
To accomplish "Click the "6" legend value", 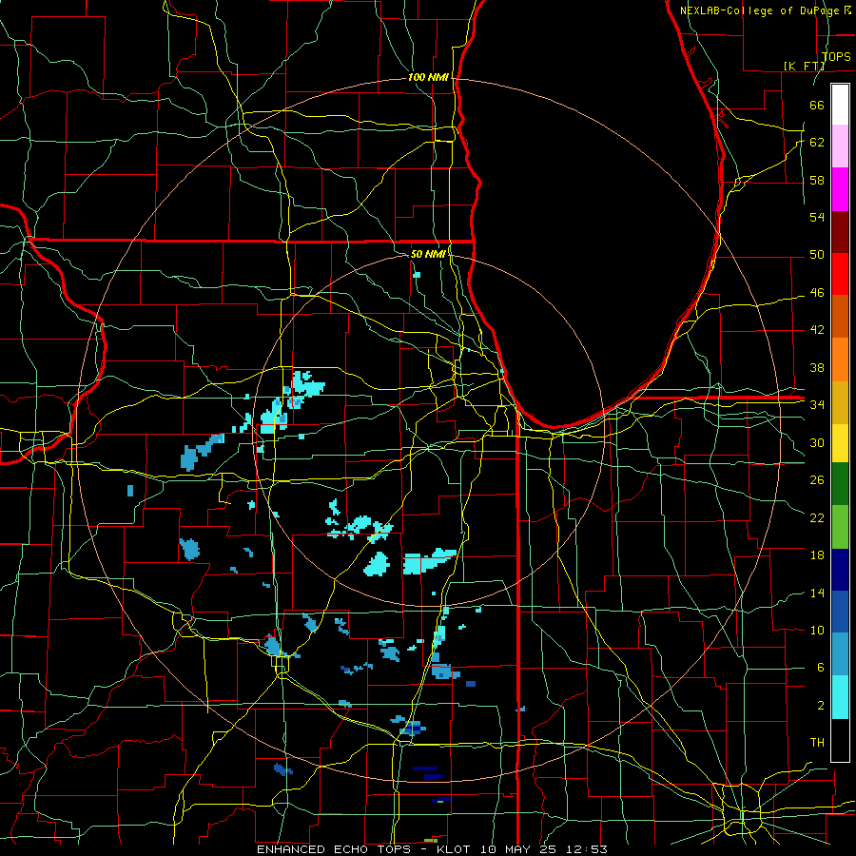I will pos(821,668).
